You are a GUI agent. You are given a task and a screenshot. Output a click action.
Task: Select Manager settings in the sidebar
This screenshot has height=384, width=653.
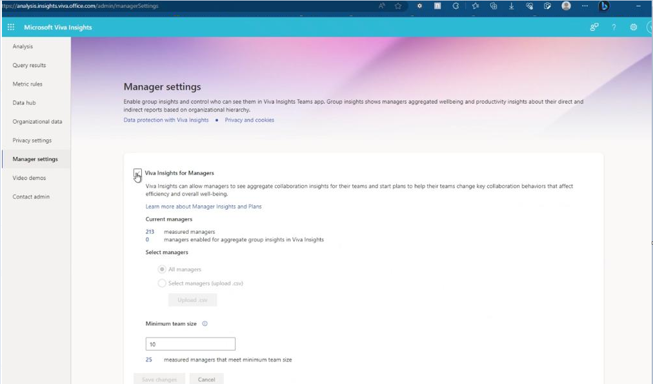point(35,159)
